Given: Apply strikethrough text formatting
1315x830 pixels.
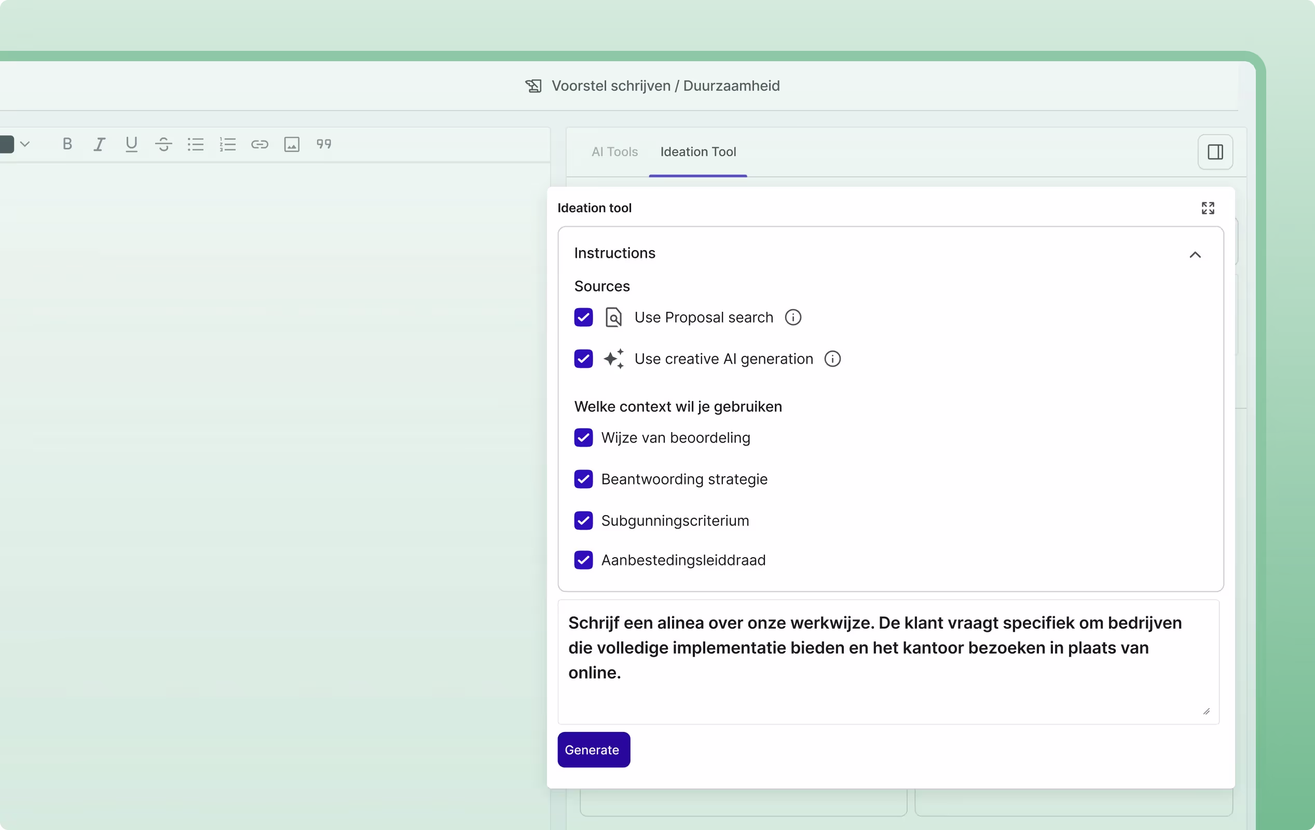Looking at the screenshot, I should point(163,144).
